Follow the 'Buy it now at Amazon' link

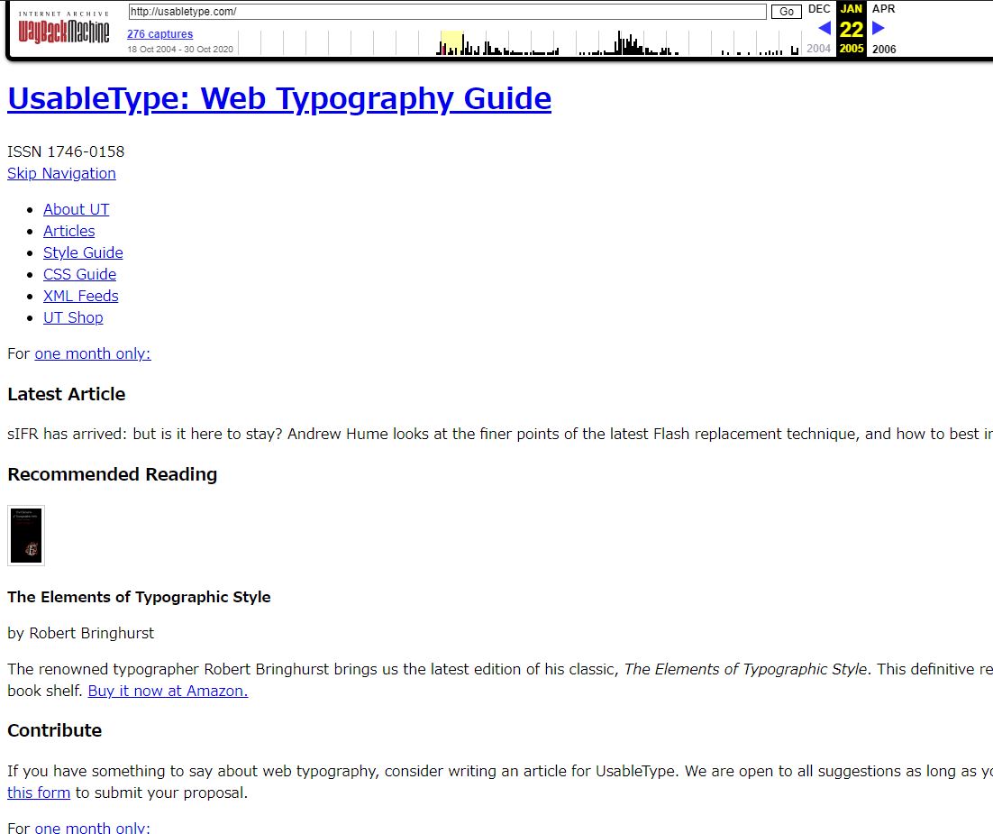click(x=168, y=691)
